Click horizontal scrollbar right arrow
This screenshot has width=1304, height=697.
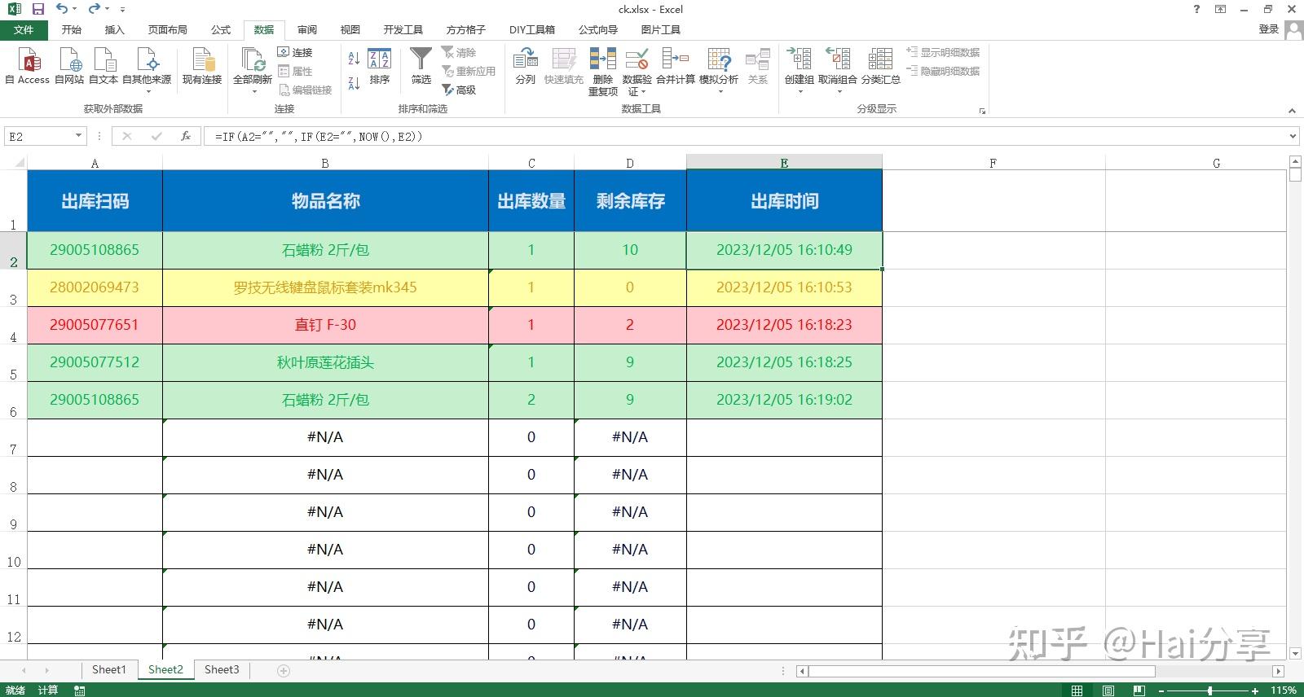(1278, 671)
